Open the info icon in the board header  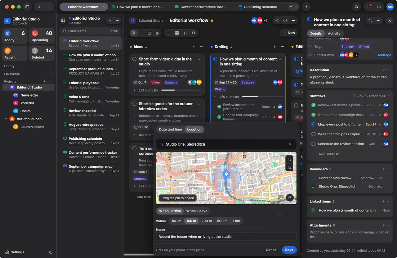pyautogui.click(x=285, y=20)
